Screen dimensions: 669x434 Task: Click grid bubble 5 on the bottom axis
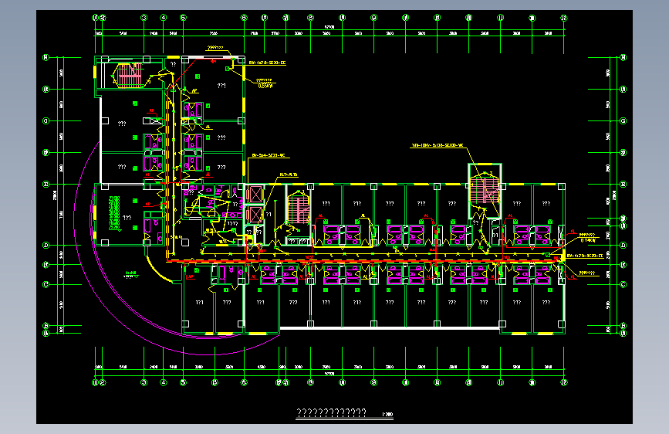coord(183,382)
